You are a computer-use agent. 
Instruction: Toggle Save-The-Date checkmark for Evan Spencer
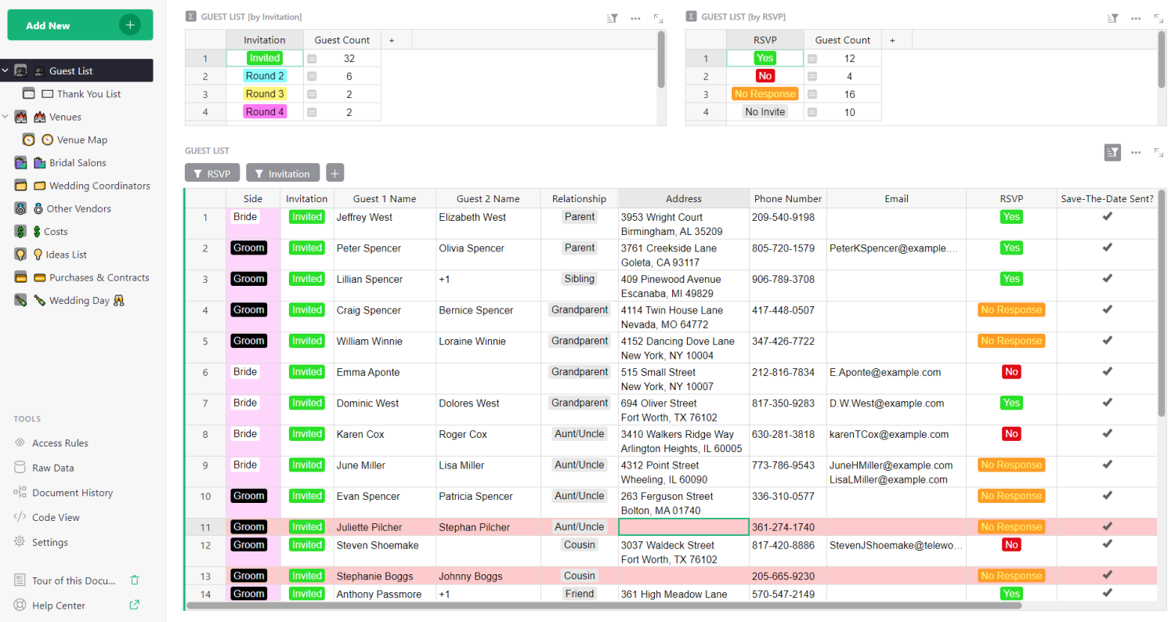pyautogui.click(x=1107, y=495)
